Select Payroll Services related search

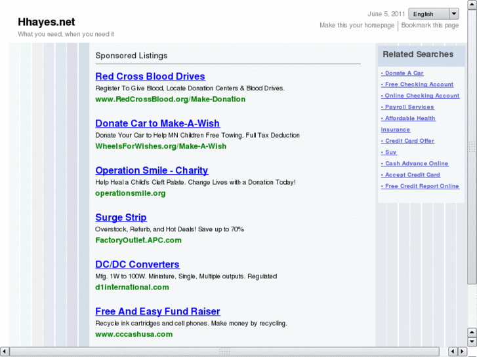[x=407, y=107]
